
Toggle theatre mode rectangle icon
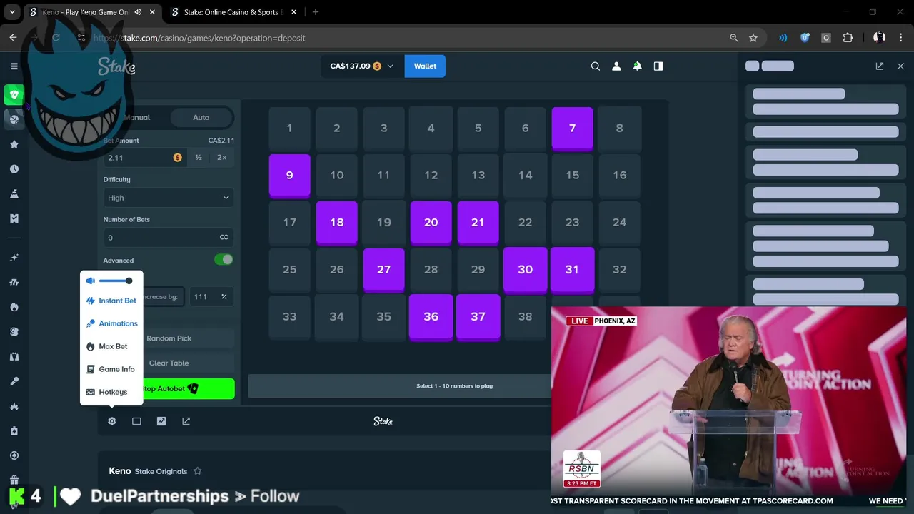(136, 421)
